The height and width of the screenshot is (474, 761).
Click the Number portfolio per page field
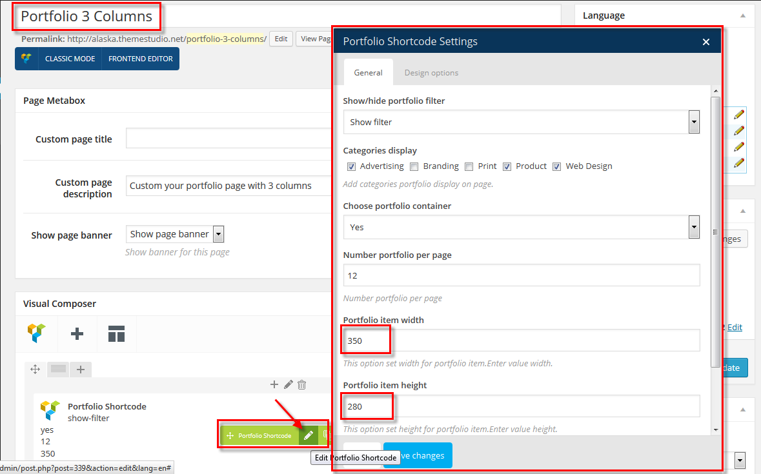click(522, 275)
